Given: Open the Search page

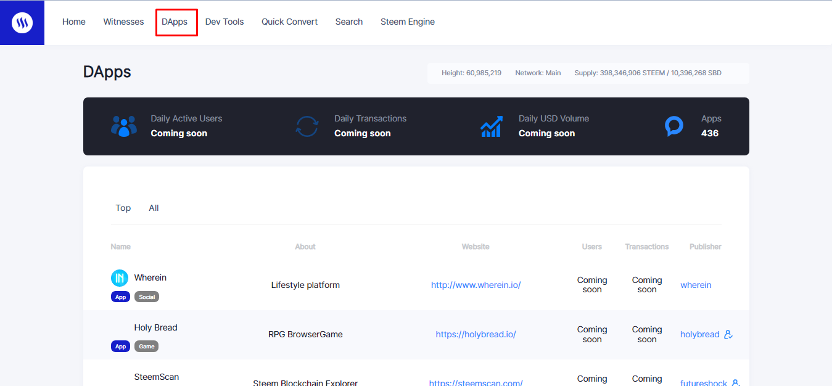Looking at the screenshot, I should point(349,22).
